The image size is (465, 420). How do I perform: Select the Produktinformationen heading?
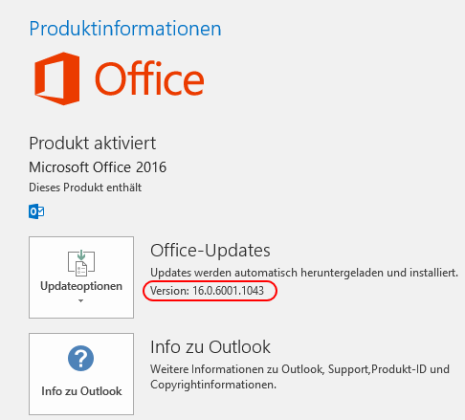pos(125,29)
